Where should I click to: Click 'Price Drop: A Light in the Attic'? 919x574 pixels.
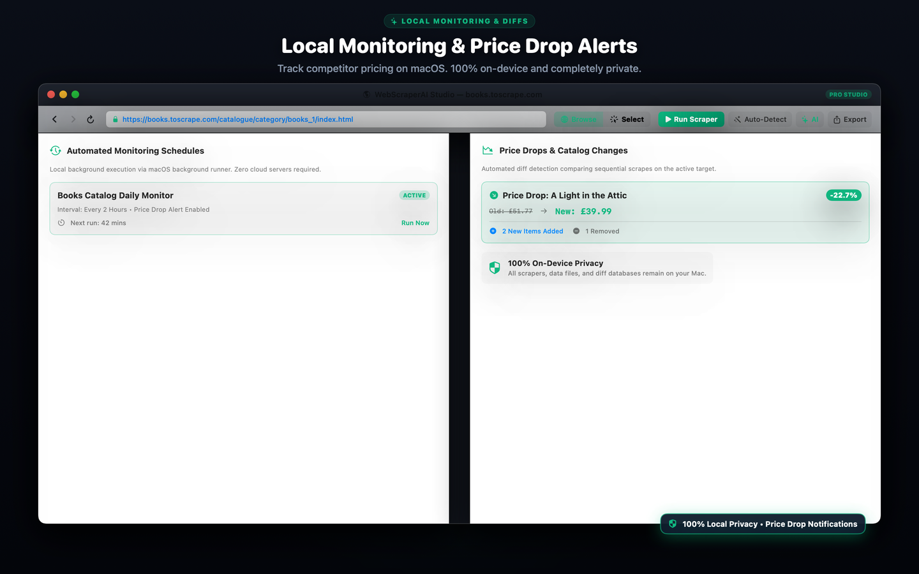click(565, 195)
